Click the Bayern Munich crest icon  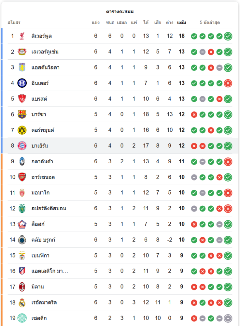[x=22, y=146]
